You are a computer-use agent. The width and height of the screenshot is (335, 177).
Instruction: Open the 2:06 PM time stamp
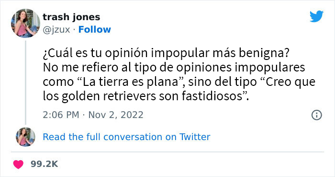coord(61,115)
